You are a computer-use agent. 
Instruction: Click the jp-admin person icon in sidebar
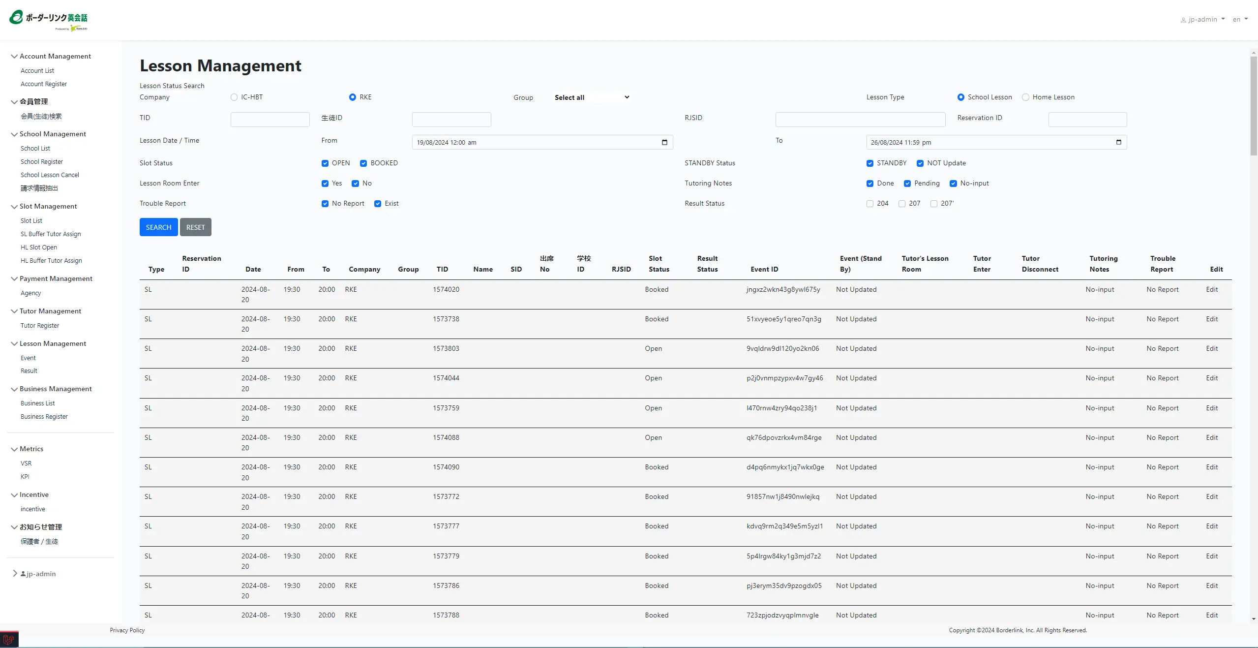pos(23,574)
